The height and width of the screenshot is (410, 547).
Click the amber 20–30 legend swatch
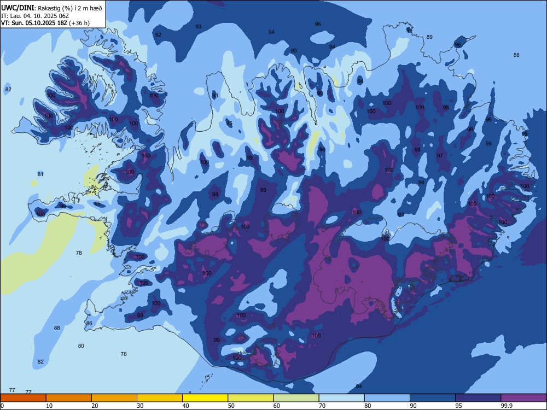coord(114,398)
